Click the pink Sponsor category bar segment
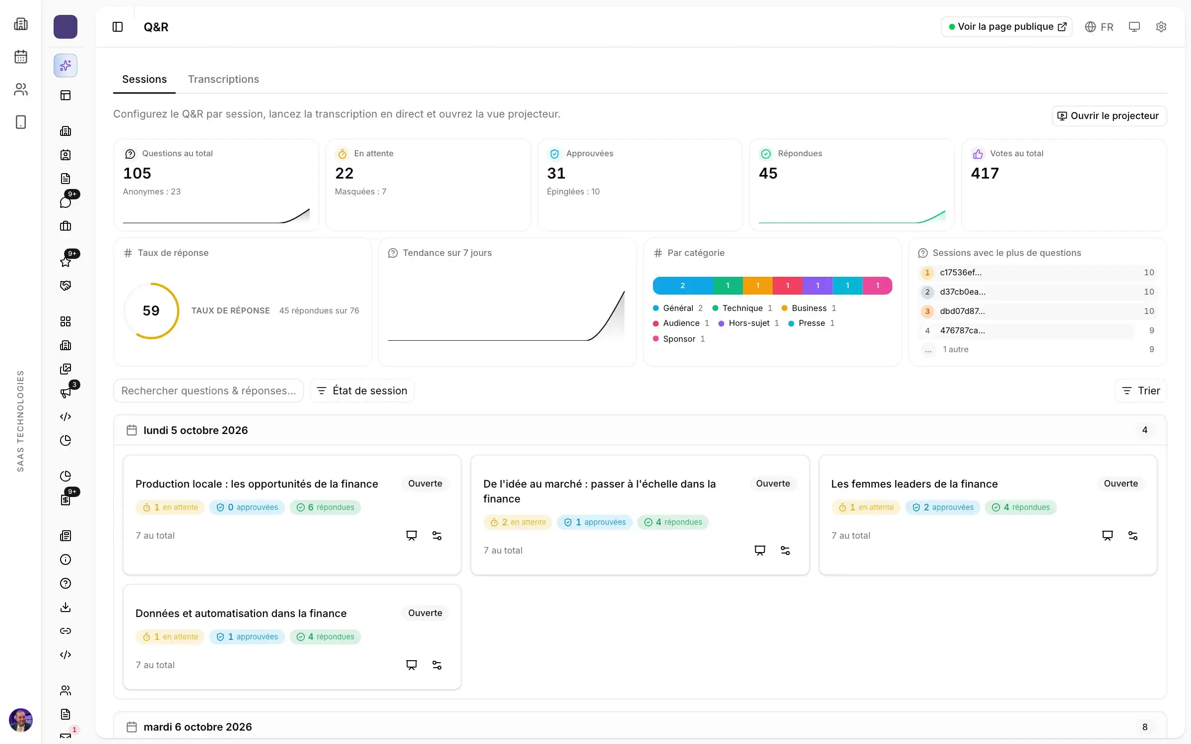The width and height of the screenshot is (1191, 744). 877,286
